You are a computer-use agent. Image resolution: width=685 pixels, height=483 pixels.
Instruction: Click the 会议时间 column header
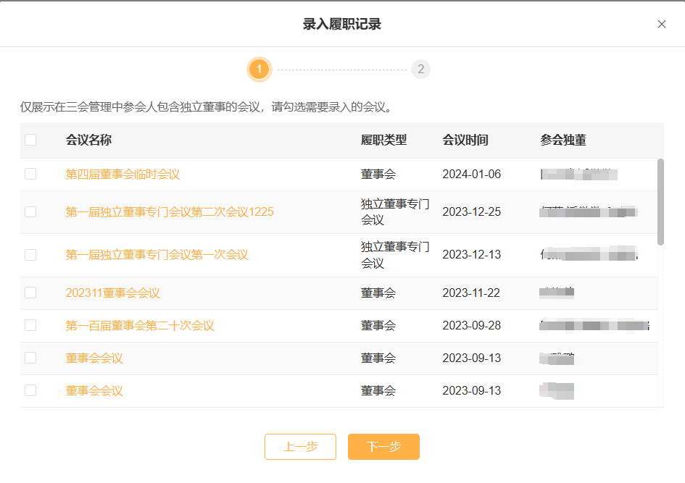[465, 140]
